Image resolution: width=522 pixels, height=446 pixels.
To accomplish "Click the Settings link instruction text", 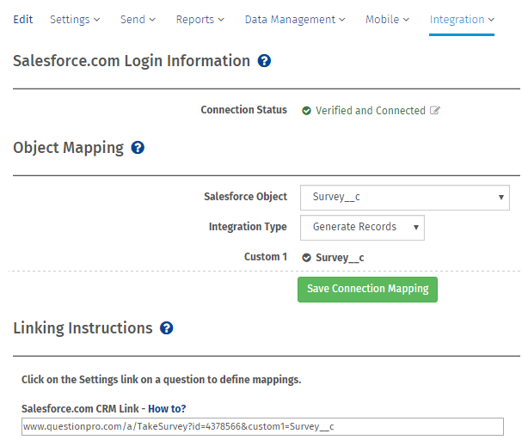I will (x=161, y=380).
